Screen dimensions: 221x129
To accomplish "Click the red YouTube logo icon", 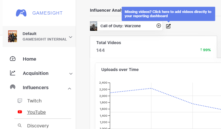I will [x=20, y=112].
